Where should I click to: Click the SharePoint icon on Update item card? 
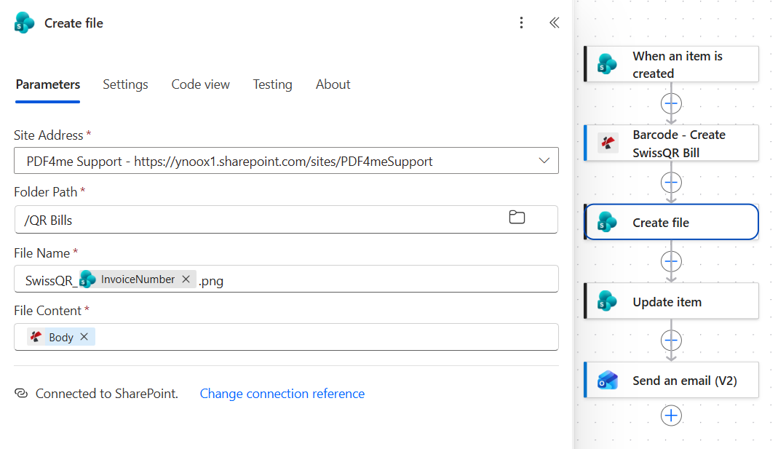pos(607,301)
